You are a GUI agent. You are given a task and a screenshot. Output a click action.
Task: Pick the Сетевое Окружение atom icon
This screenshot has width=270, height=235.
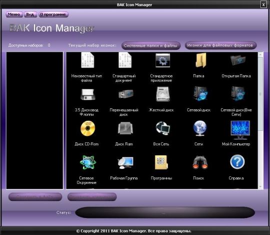click(88, 162)
